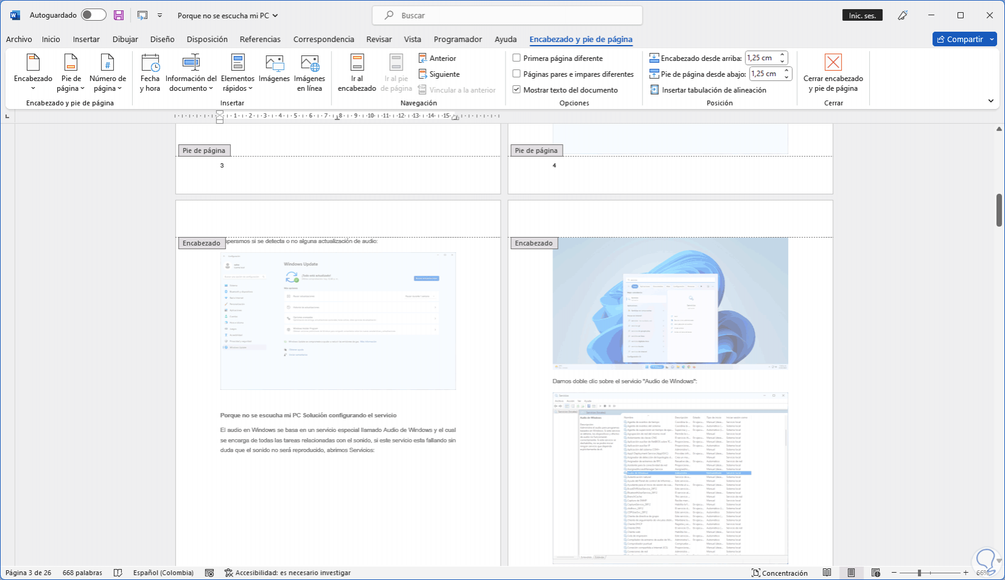Select Print Layout view in status bar
Image resolution: width=1005 pixels, height=580 pixels.
pyautogui.click(x=851, y=573)
